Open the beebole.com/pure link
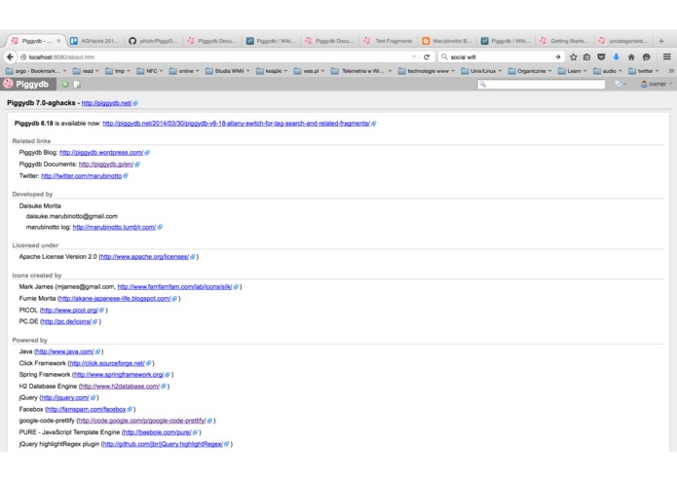This screenshot has width=677, height=481. pos(157,432)
